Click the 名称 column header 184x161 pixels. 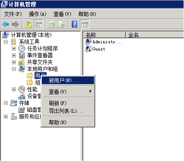click(x=104, y=35)
